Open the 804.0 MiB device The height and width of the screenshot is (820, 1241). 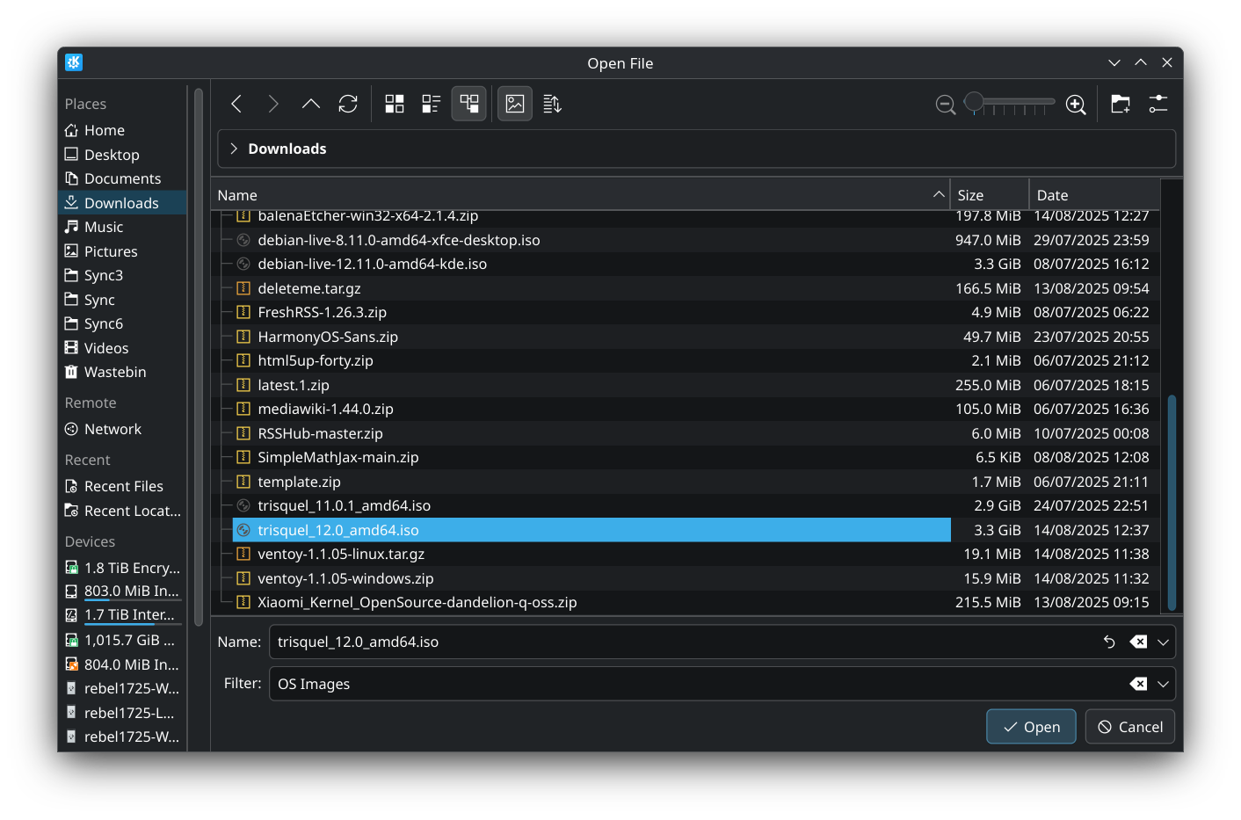pos(122,664)
